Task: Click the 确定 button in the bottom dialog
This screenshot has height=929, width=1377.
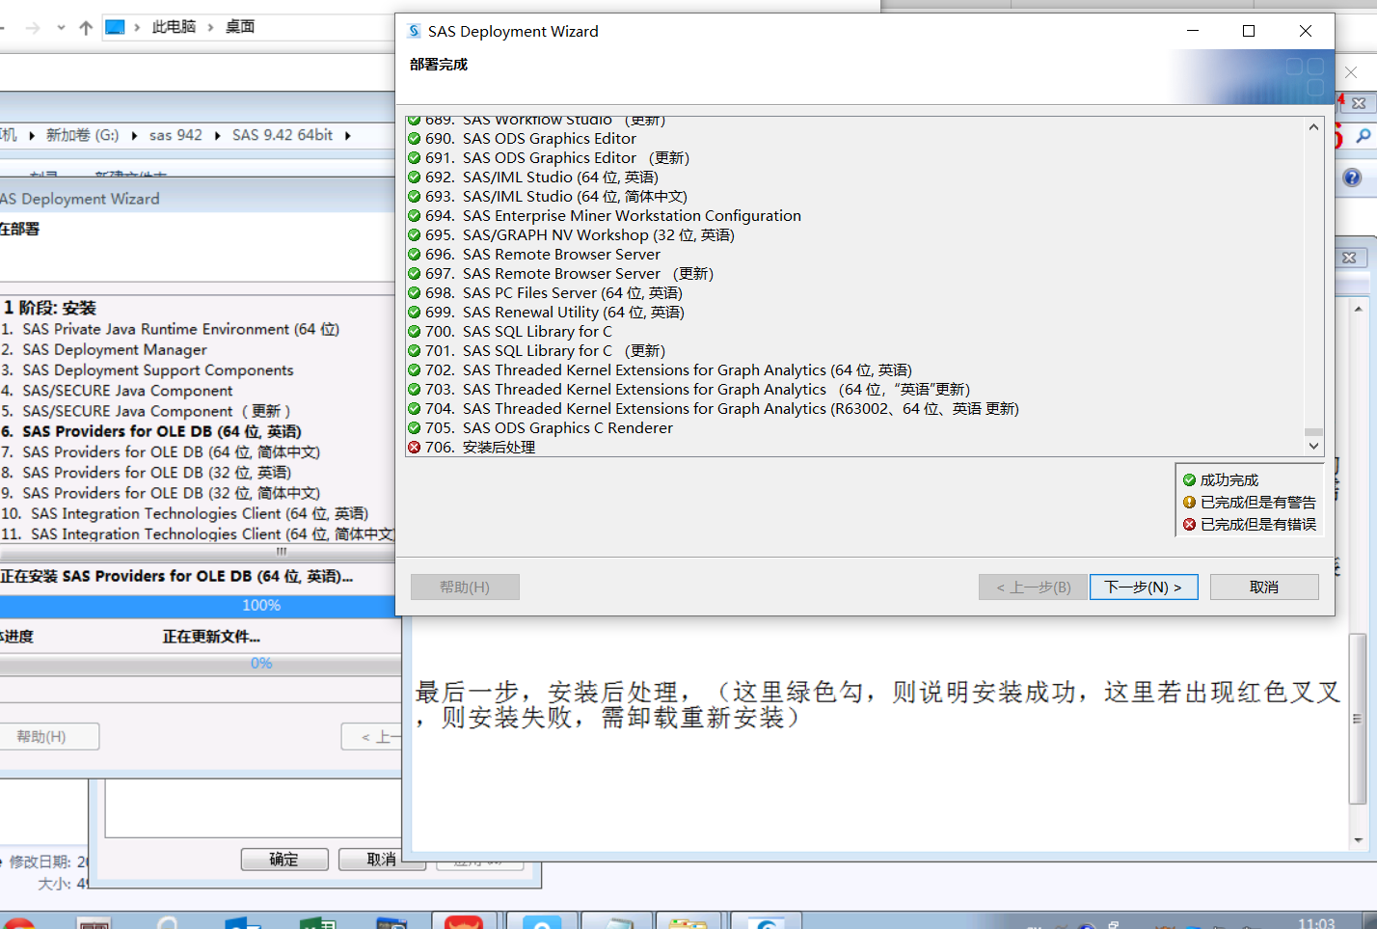Action: coord(284,860)
